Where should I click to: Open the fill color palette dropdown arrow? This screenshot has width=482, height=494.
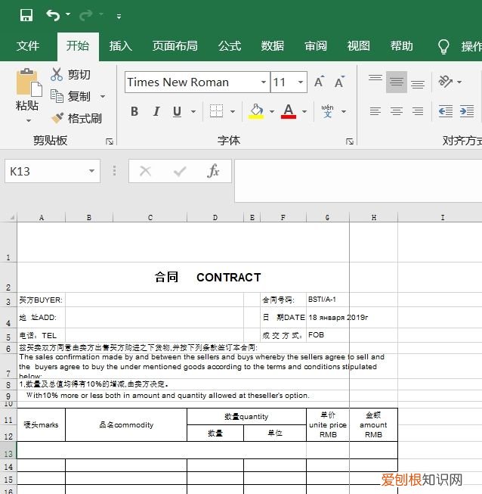pyautogui.click(x=272, y=111)
